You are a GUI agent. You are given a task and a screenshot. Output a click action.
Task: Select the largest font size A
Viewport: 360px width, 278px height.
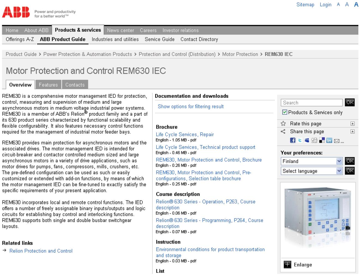tap(356, 4)
